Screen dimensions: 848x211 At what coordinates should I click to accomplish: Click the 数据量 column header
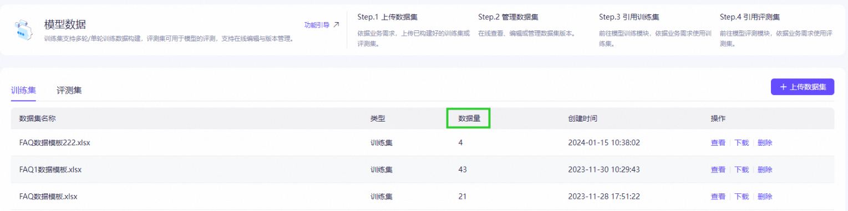pos(469,119)
